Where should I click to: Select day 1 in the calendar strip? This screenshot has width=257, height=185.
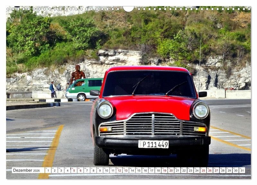click(x=48, y=170)
